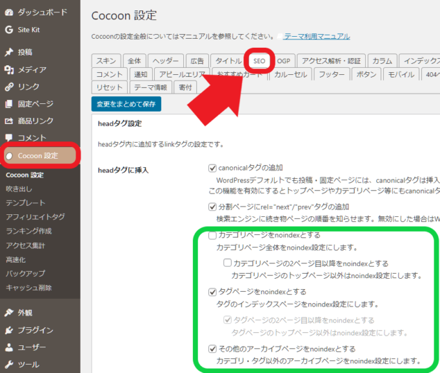Open the Links chain icon
Image resolution: width=440 pixels, height=373 pixels.
coord(9,87)
